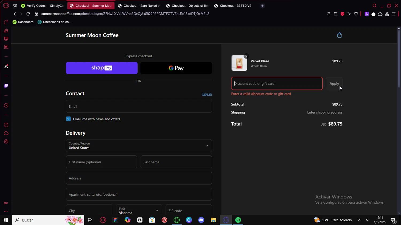Open Twitch in the sidebar
The height and width of the screenshot is (225, 401).
(x=6, y=86)
